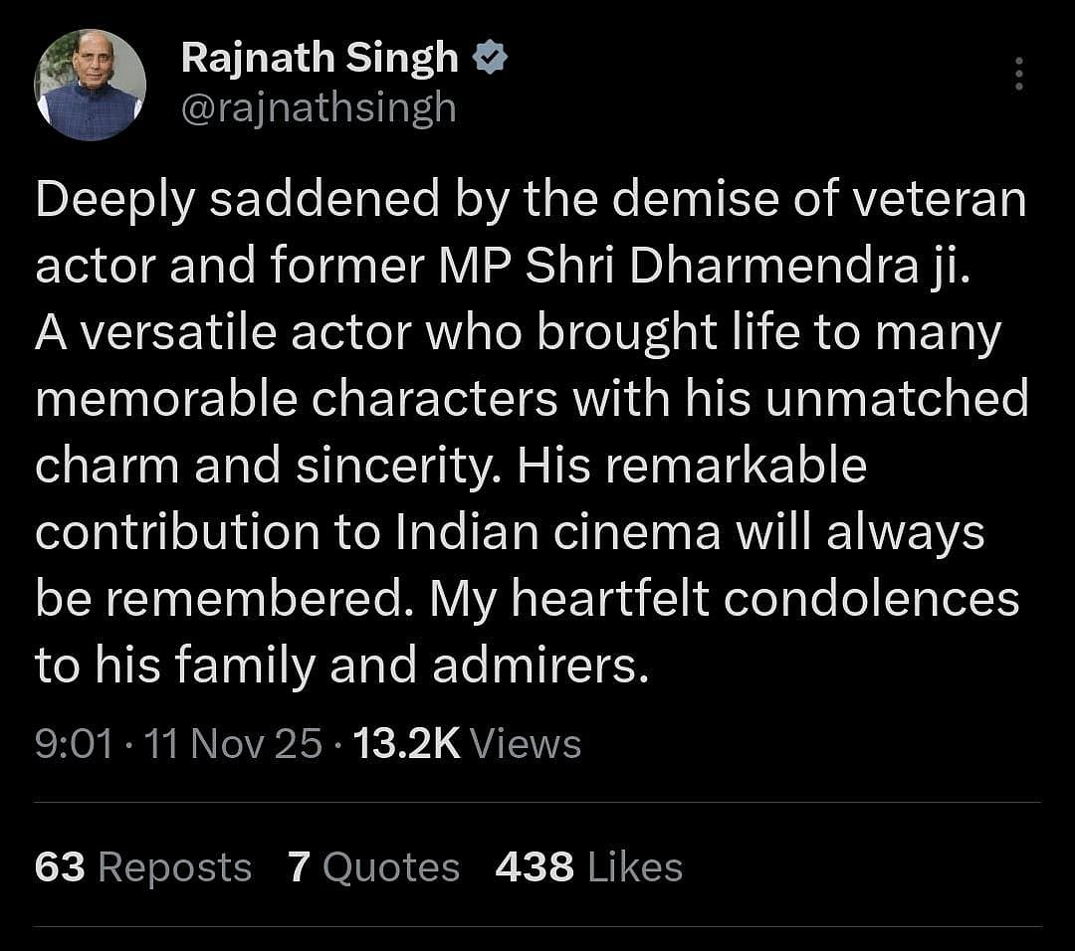Open the three-dot more options menu
Image resolution: width=1075 pixels, height=951 pixels.
[1017, 74]
